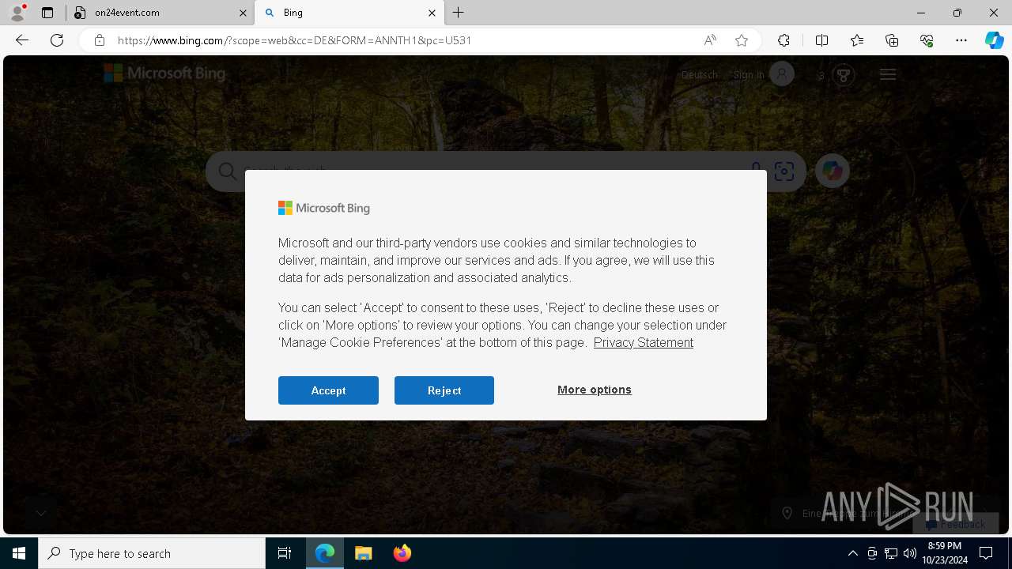This screenshot has width=1012, height=569.
Task: Open More options for cookies
Action: [595, 390]
